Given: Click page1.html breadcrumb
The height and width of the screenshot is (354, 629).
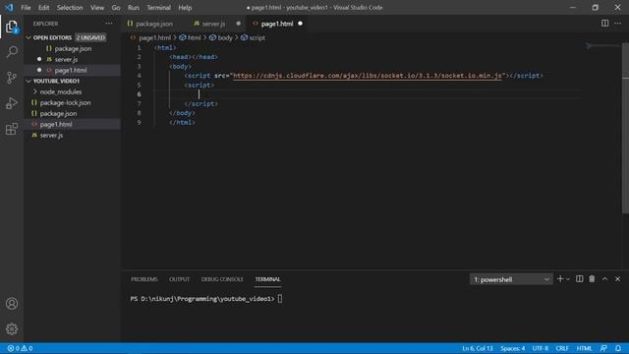Looking at the screenshot, I should (x=154, y=37).
